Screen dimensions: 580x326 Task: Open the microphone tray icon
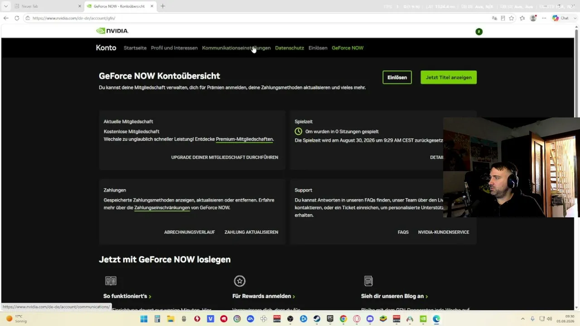tap(532, 319)
